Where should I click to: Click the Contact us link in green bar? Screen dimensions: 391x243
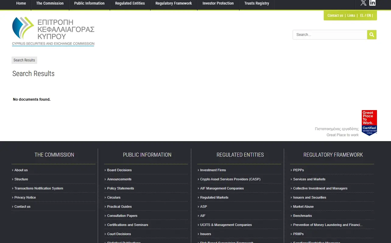[x=335, y=16]
